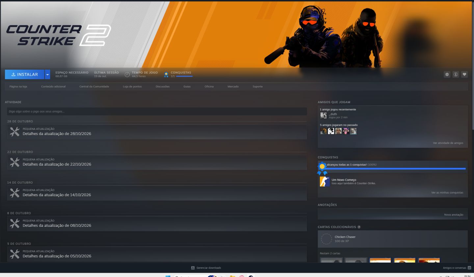Viewport: 474px width, 277px height.
Task: Click friend _duth's avatar
Action: click(x=324, y=115)
